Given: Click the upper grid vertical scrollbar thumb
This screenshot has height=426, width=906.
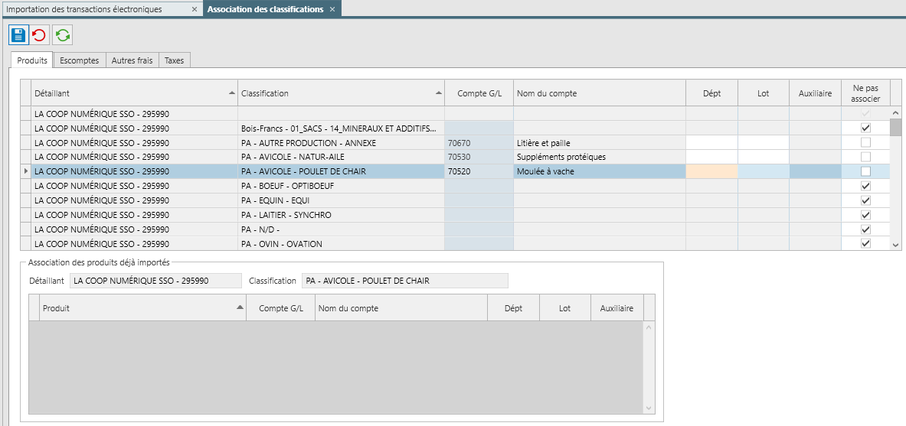Looking at the screenshot, I should (x=895, y=127).
